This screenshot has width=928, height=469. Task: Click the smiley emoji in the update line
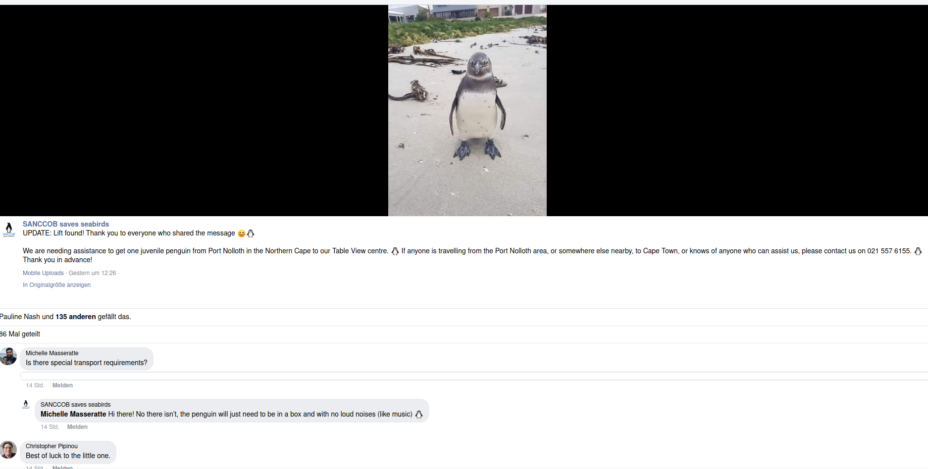(x=242, y=234)
